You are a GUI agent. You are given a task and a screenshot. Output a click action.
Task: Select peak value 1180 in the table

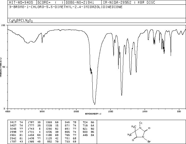49,135
